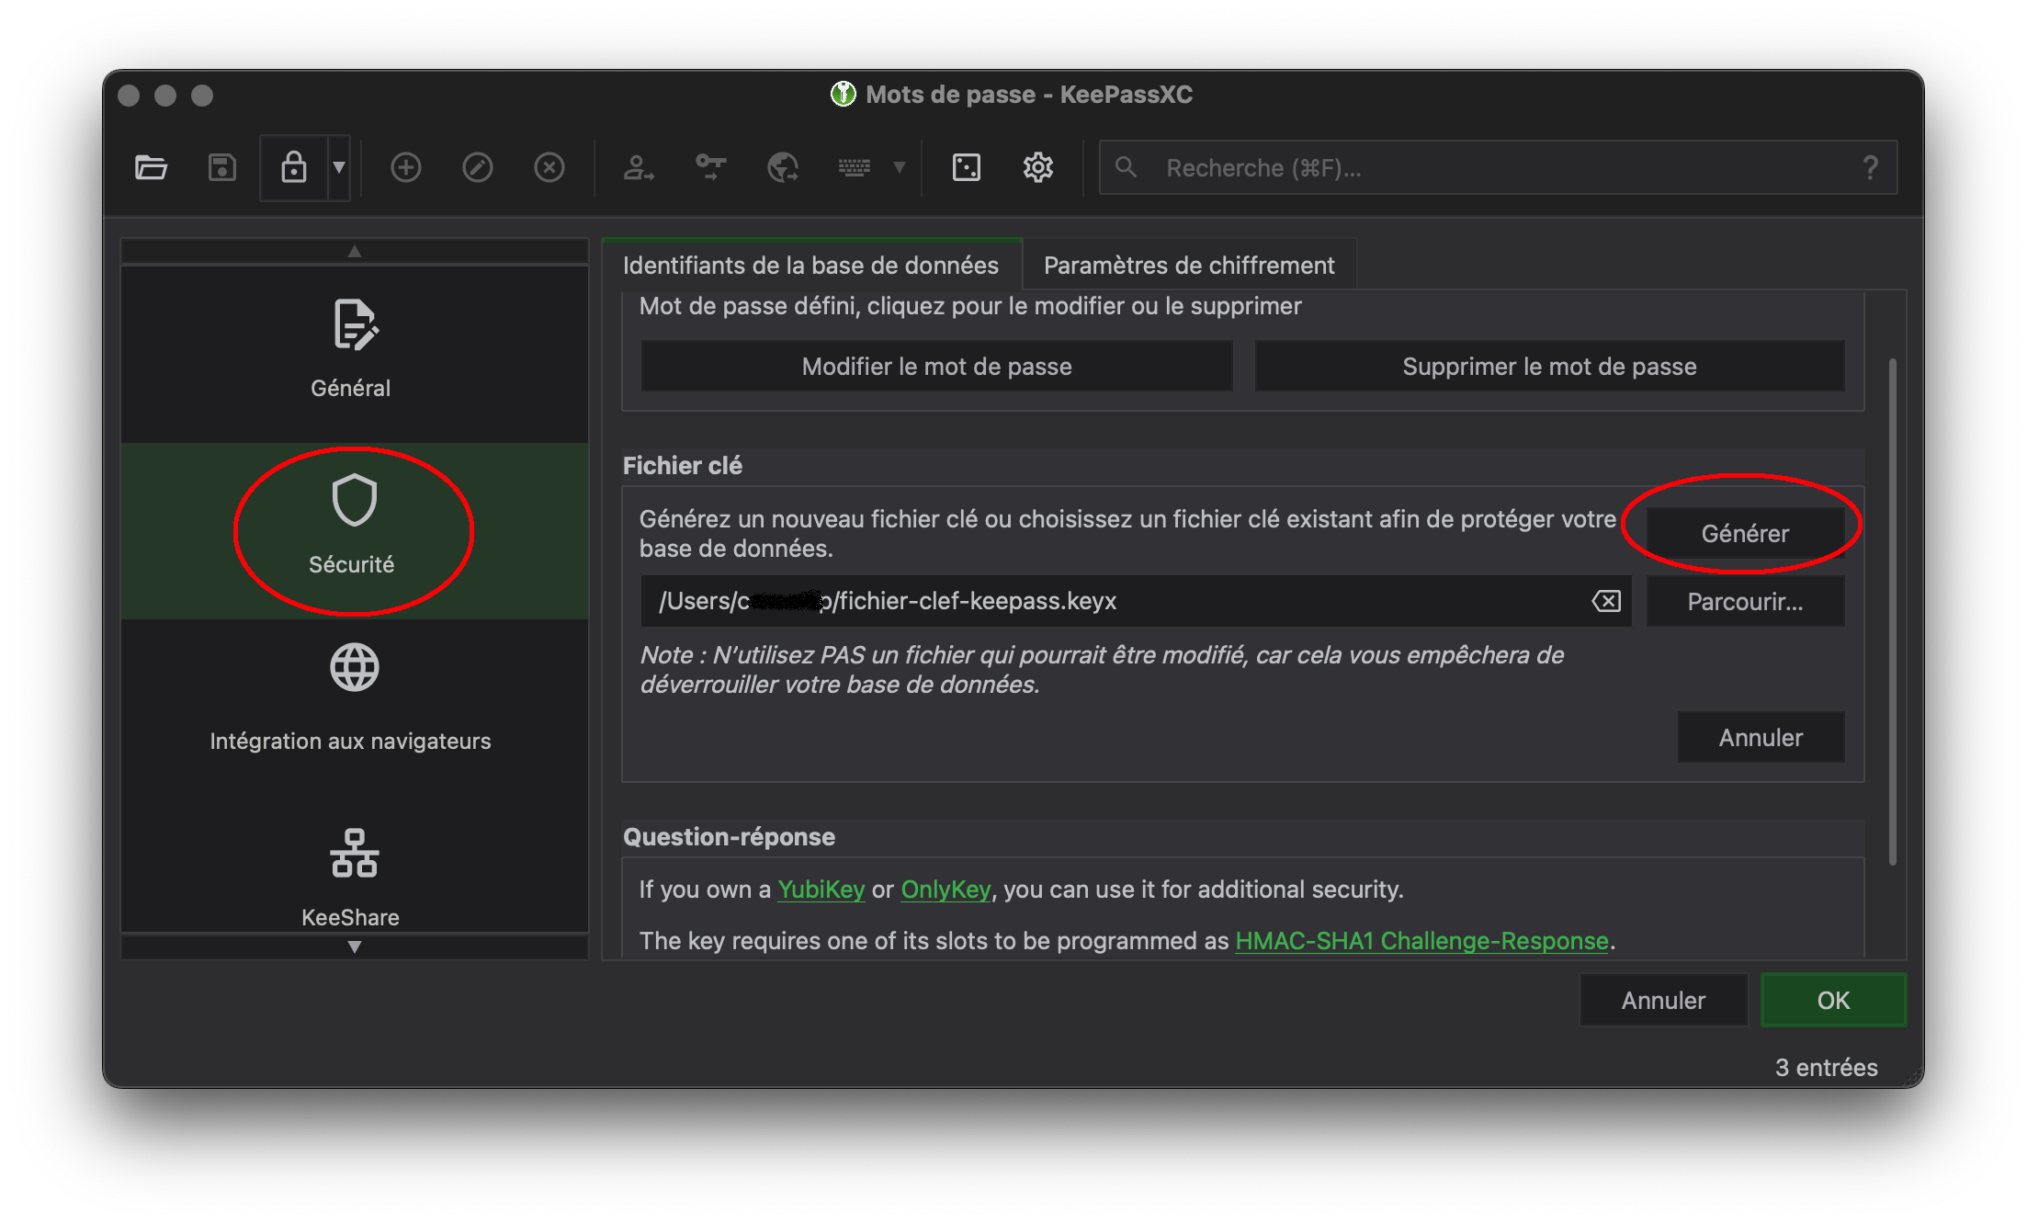
Task: Click the KeePassXC title bar logo
Action: coord(843,94)
